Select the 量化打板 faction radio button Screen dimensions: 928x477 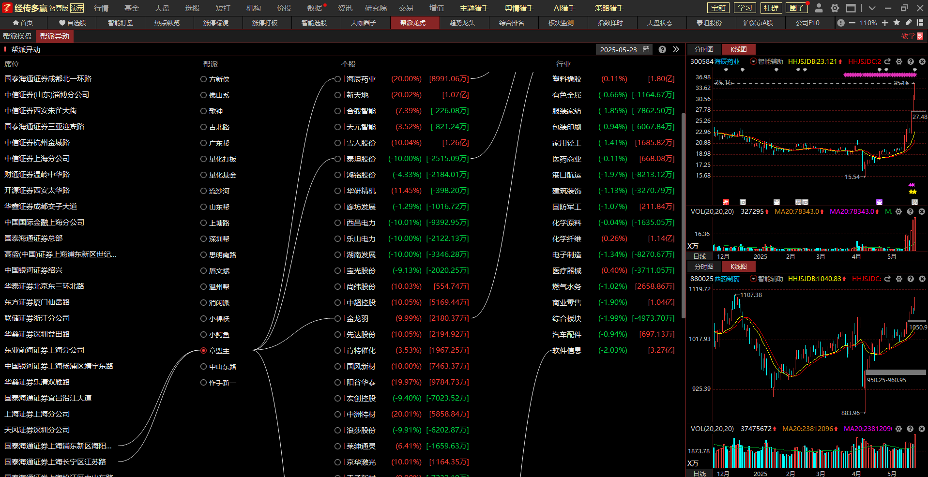[203, 159]
